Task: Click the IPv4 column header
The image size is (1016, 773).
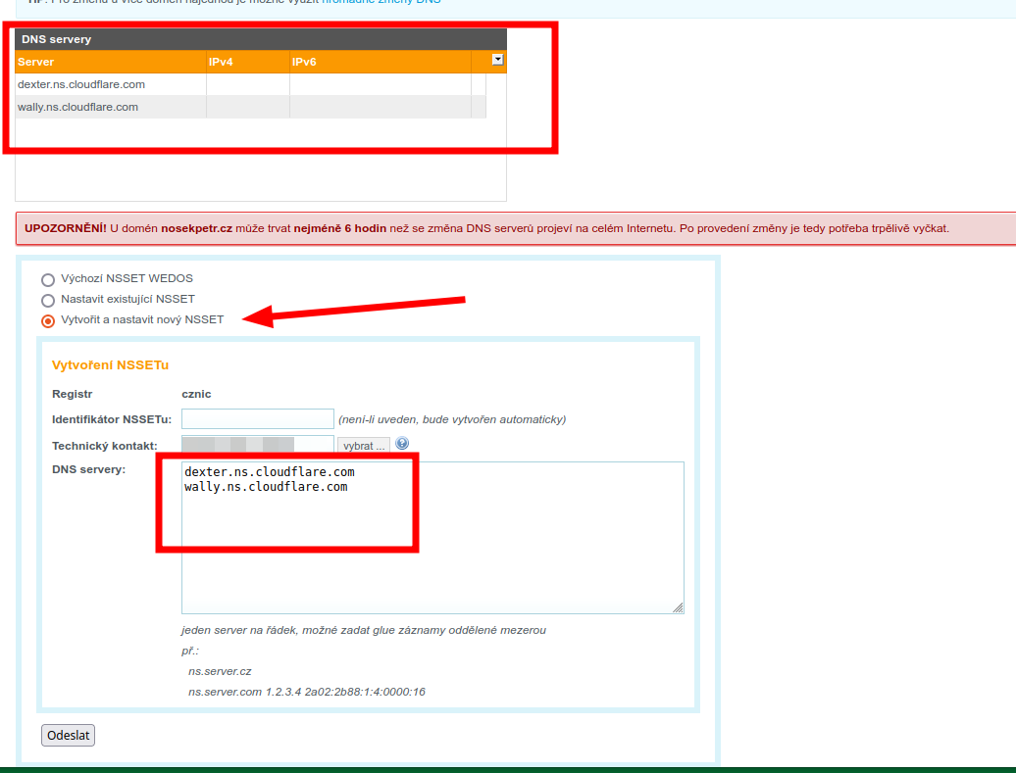Action: 247,62
